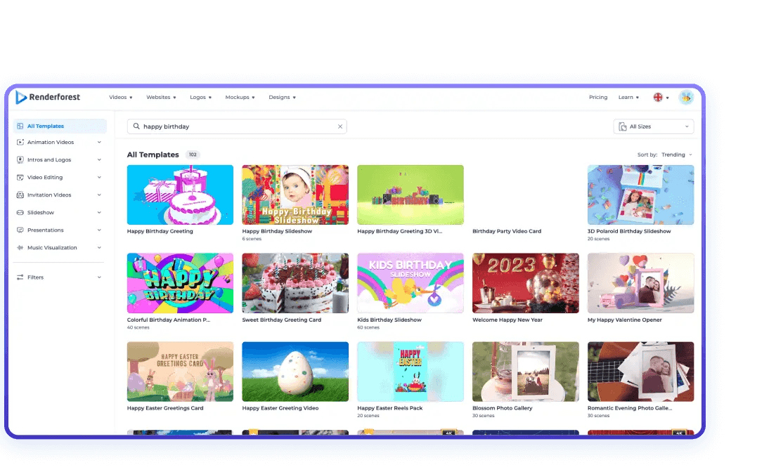Click the Presentations sidebar icon
The height and width of the screenshot is (472, 776).
[20, 230]
